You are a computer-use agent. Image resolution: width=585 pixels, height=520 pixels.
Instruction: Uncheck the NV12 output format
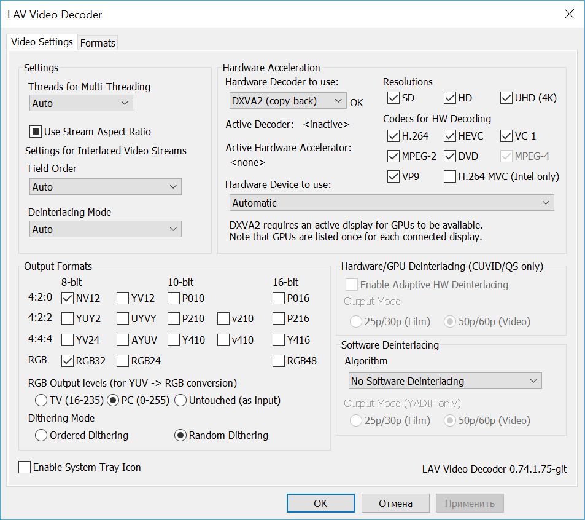pyautogui.click(x=68, y=299)
